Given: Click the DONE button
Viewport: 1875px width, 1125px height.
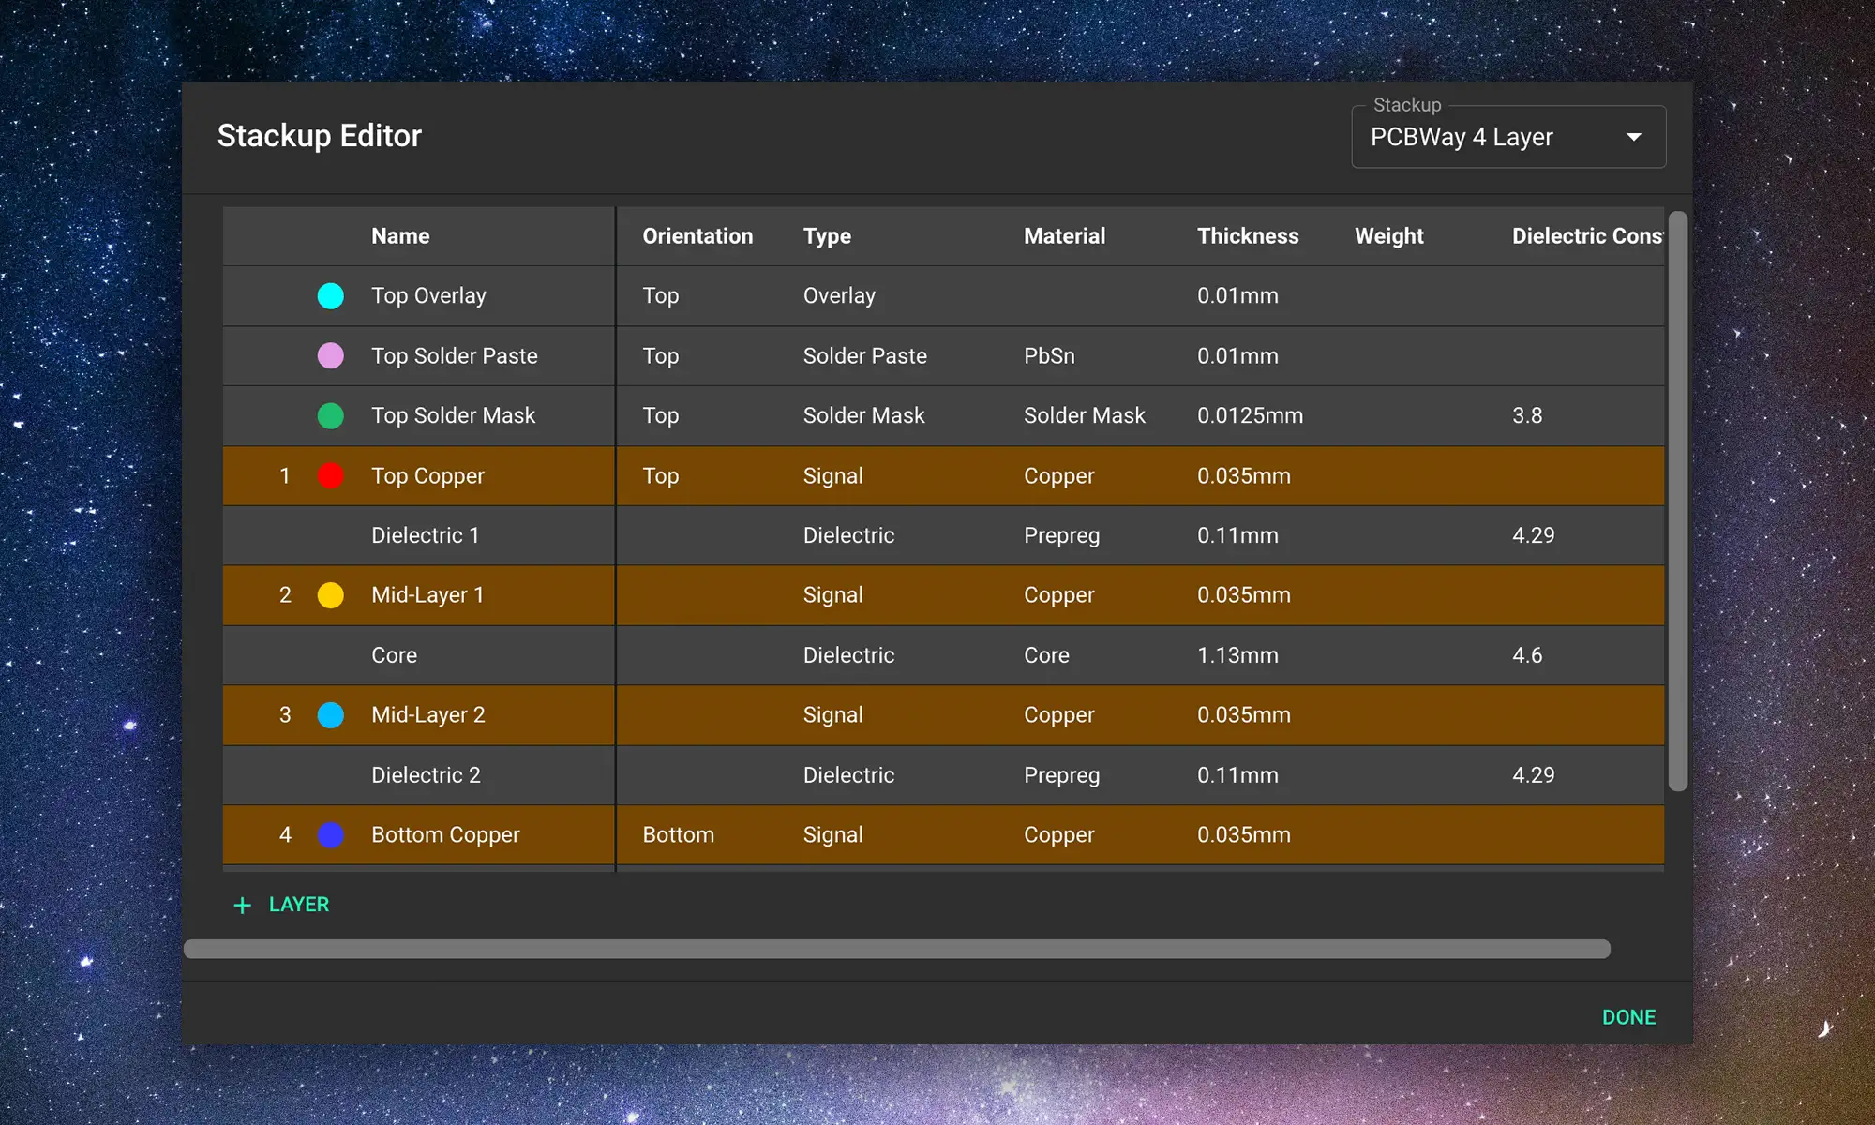Looking at the screenshot, I should coord(1628,1016).
